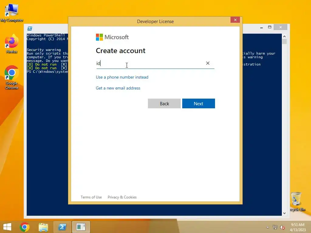Select the Developer License taskbar item
Screen dimensions: 311x233
click(x=81, y=227)
